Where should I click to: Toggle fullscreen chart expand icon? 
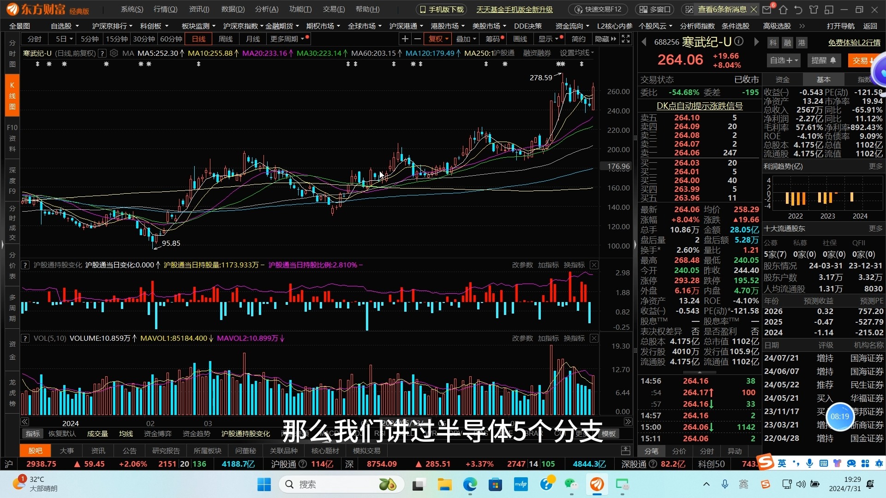coord(626,39)
